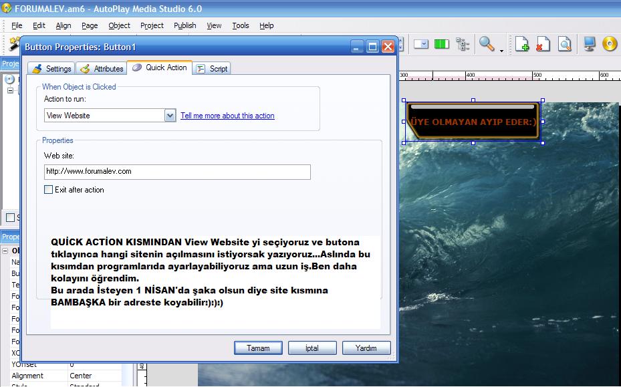
Task: Click the combo box object toolbar icon
Action: coord(421,44)
